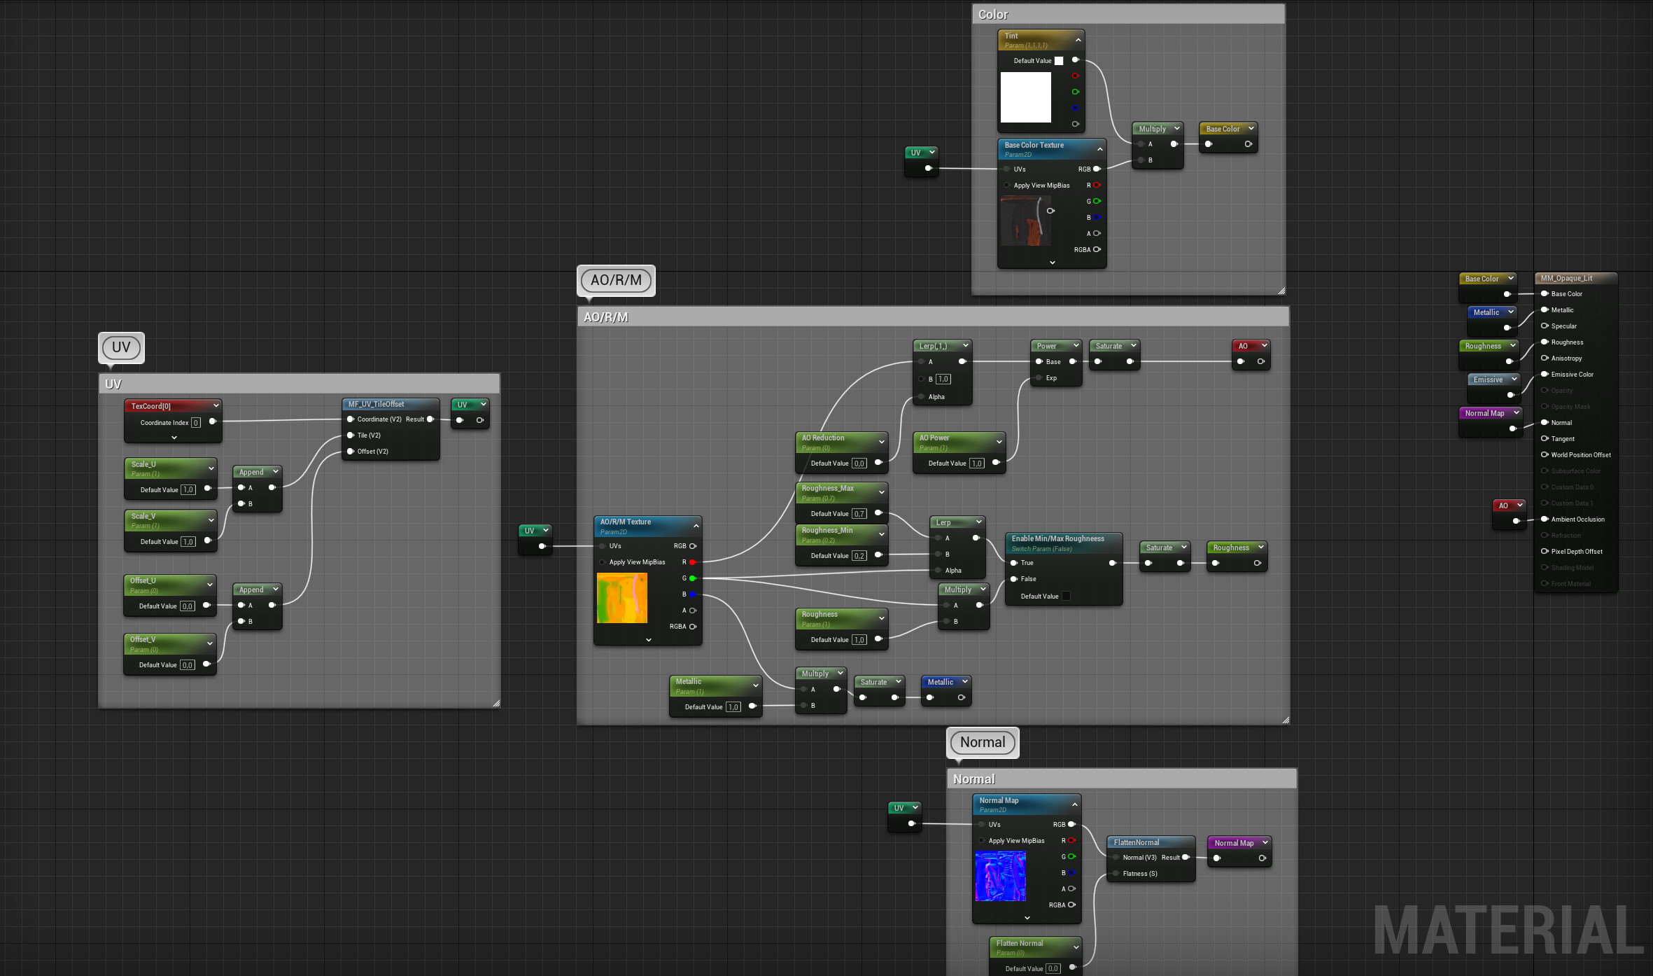Click the Tile (V2) input pin

click(x=351, y=435)
